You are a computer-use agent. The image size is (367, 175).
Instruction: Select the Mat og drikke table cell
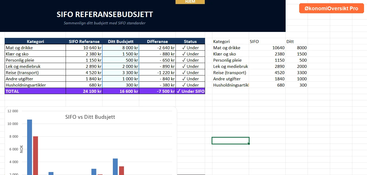[35, 48]
